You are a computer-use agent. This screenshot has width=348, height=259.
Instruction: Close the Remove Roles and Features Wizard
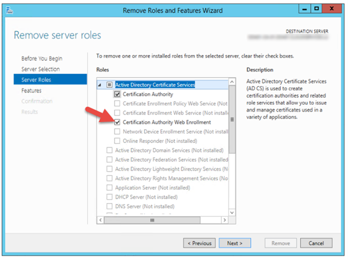pyautogui.click(x=332, y=9)
